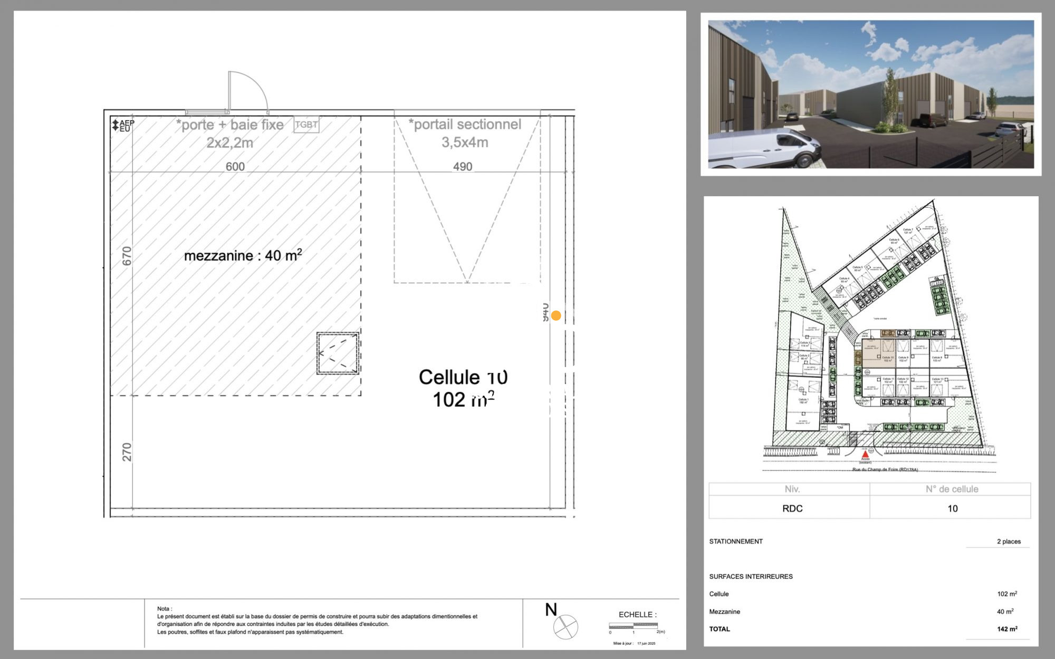Viewport: 1055px width, 659px height.
Task: Click the north compass circle symbol
Action: (565, 627)
